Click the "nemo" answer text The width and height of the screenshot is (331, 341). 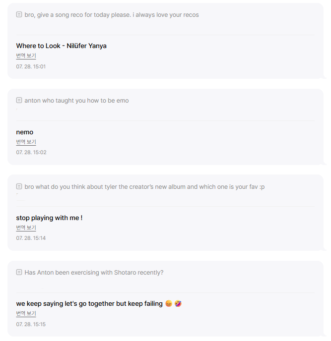coord(25,132)
